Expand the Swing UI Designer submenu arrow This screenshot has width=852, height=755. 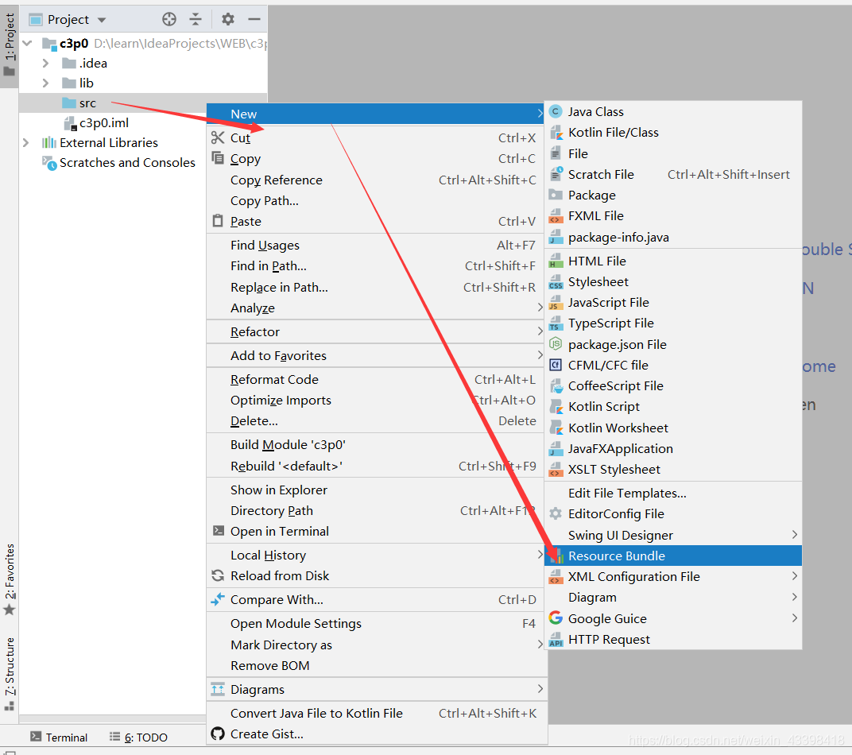795,535
